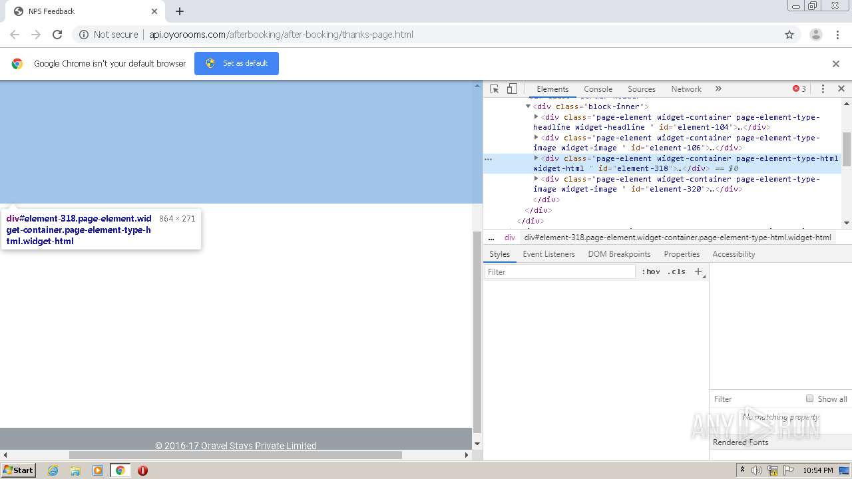Toggle the .cls classes button

[x=676, y=271]
